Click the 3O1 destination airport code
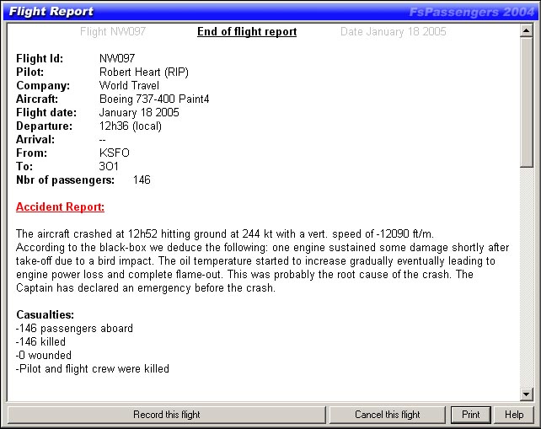The image size is (541, 429). [109, 167]
